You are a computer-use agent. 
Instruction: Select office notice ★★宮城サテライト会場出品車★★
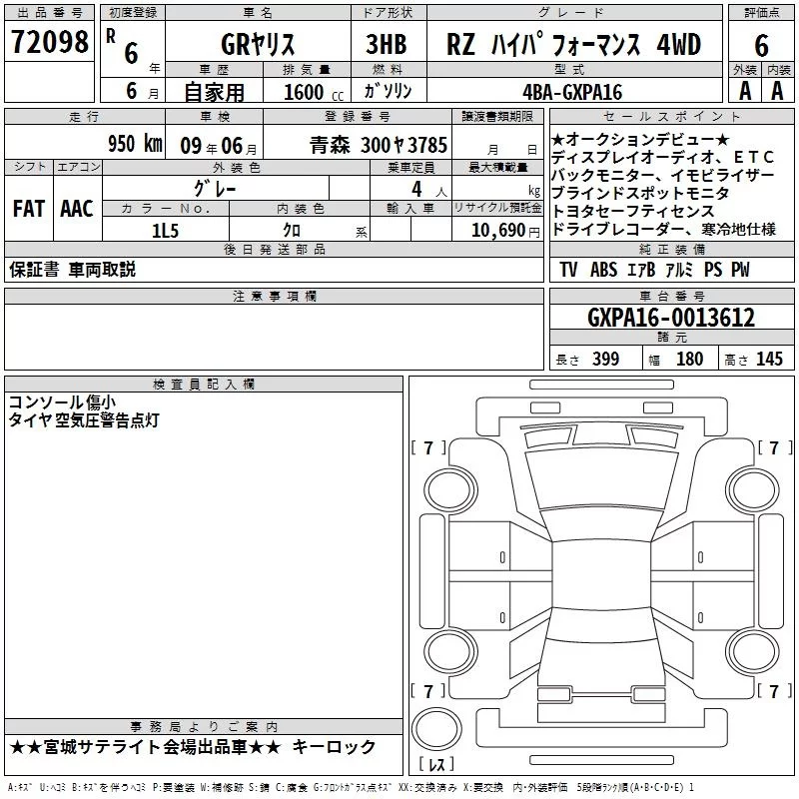pos(145,747)
